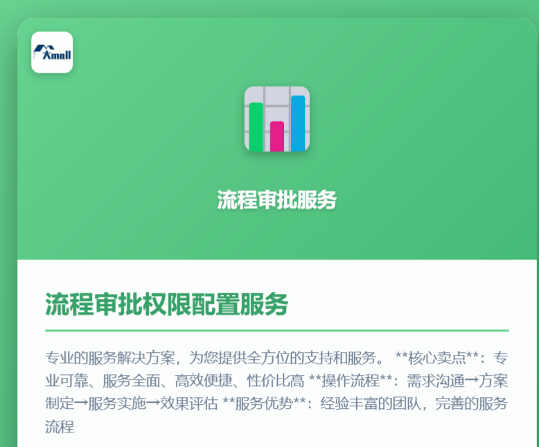Screen dimensions: 539x447
Task: Select the 流程审批权限配置服务 heading
Action: [x=167, y=304]
